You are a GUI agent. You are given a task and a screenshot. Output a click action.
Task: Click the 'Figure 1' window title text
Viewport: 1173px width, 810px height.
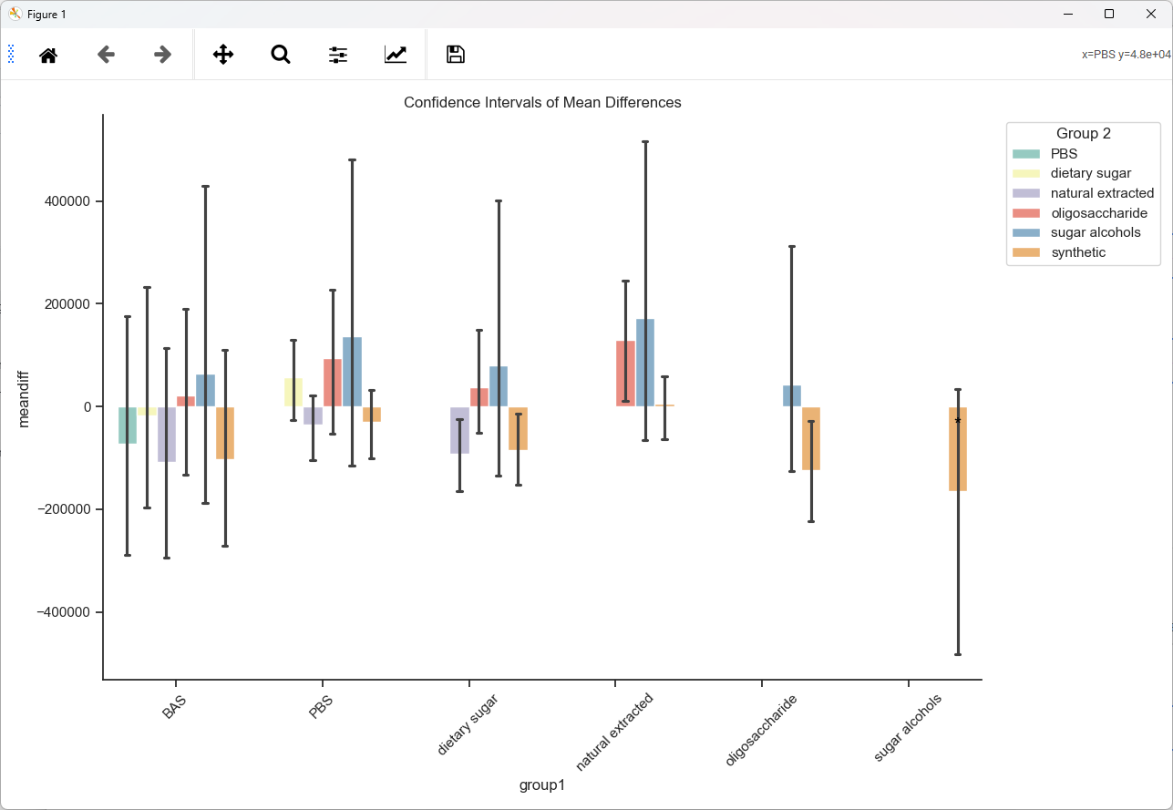pyautogui.click(x=46, y=14)
